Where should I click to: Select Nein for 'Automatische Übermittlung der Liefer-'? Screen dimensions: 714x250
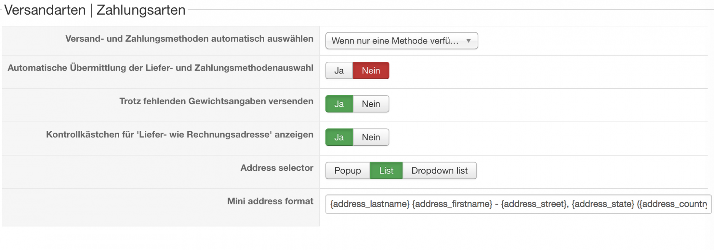(x=371, y=71)
